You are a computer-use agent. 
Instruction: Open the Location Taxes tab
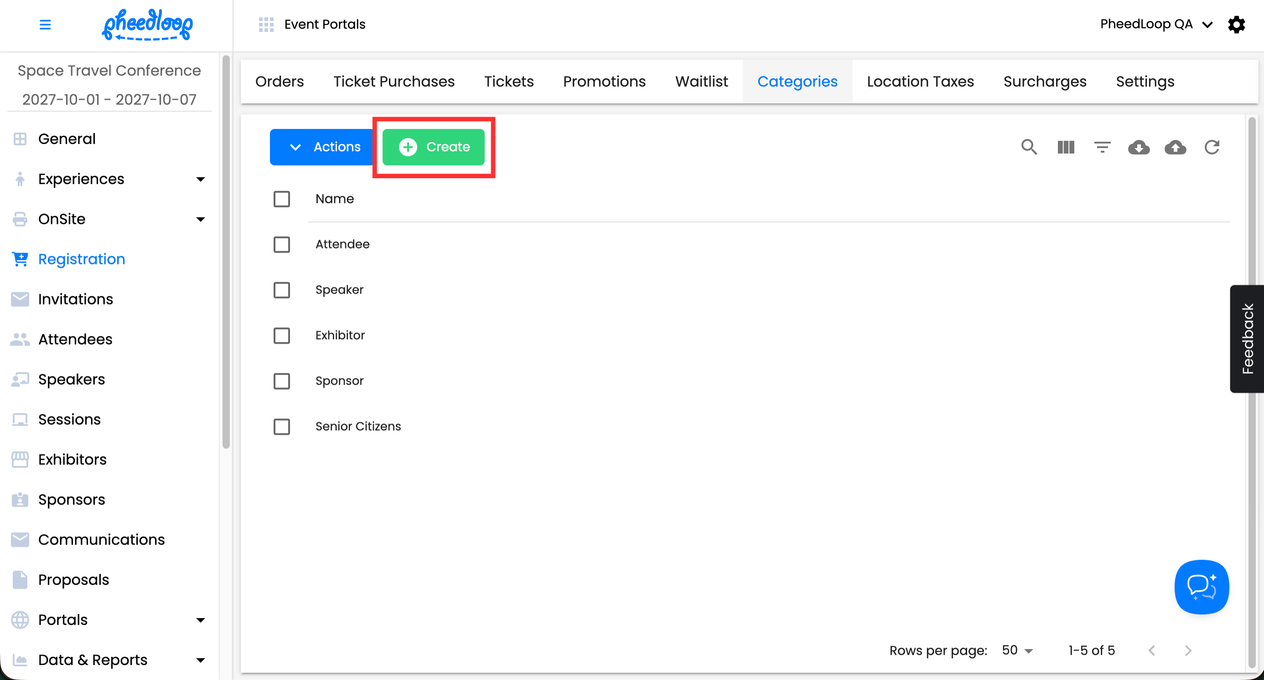point(920,82)
